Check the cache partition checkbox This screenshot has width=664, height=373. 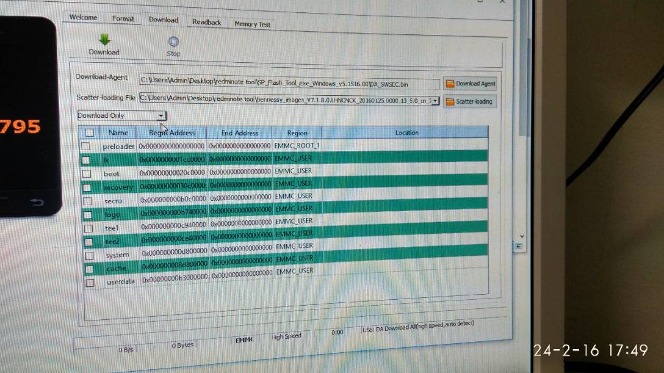tap(89, 269)
